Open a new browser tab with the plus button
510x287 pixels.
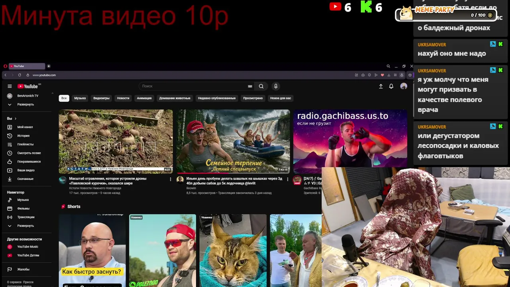(49, 66)
